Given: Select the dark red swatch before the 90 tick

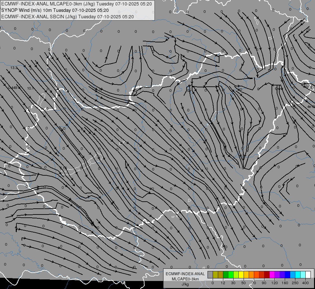Looking at the screenshot, I should click(262, 275).
